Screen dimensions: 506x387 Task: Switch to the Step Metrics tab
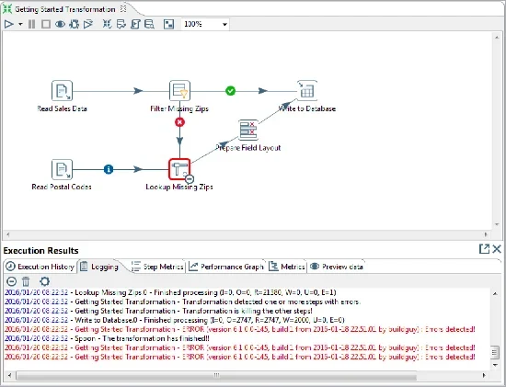158,267
